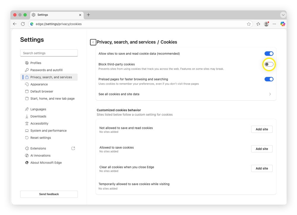Open the Copilot icon in the toolbar
The width and height of the screenshot is (297, 215).
pos(282,24)
